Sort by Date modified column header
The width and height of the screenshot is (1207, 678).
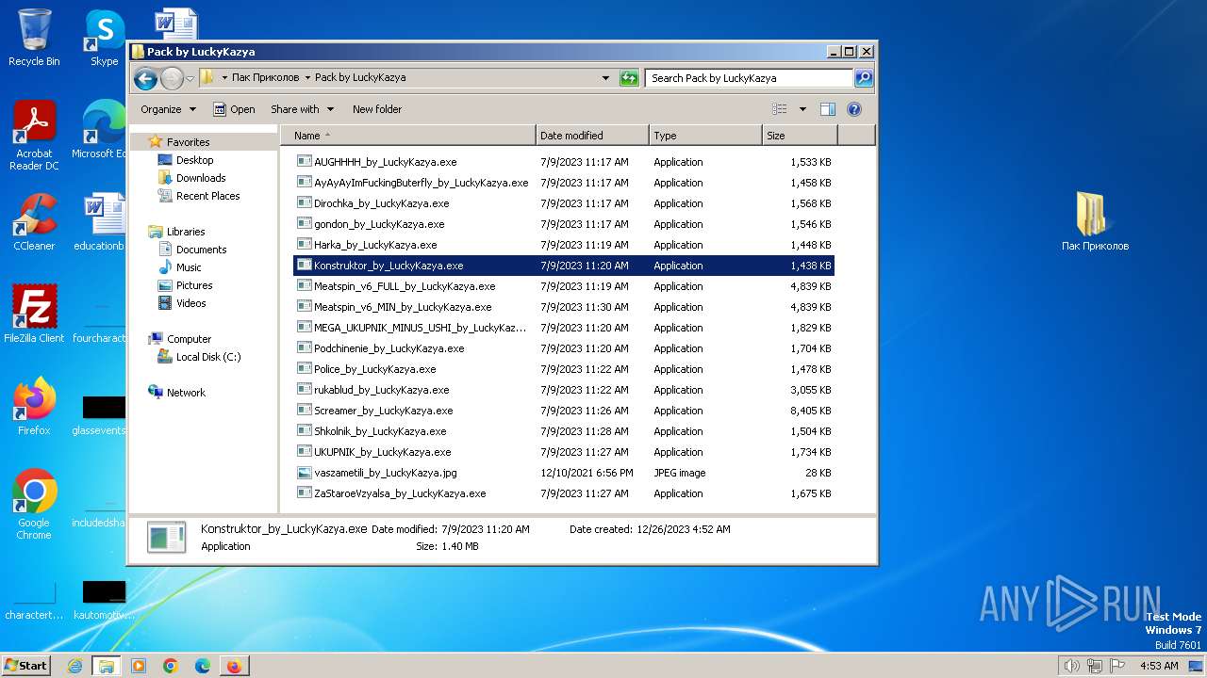coord(592,136)
